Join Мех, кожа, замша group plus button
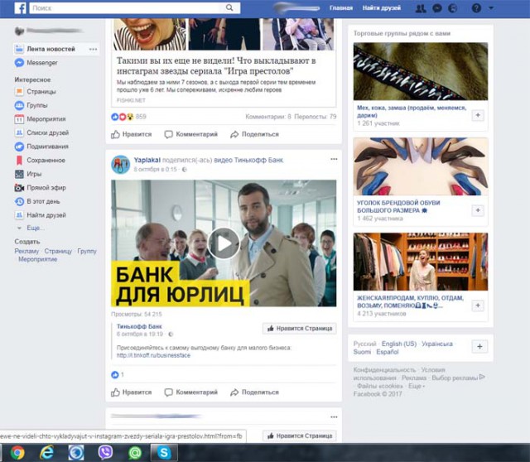 (478, 115)
